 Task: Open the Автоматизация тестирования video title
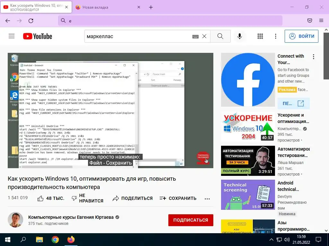[x=293, y=152]
